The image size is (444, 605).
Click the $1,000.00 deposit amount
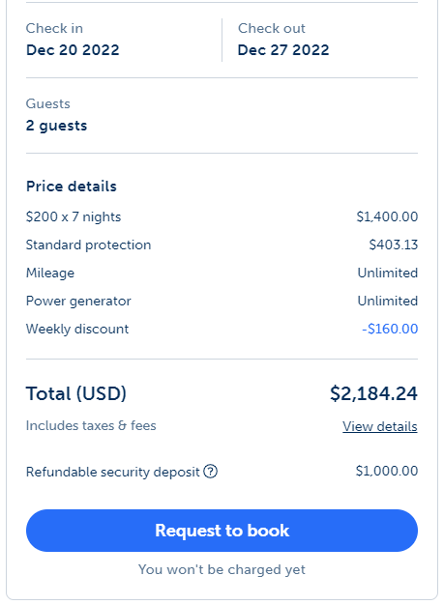click(x=387, y=471)
